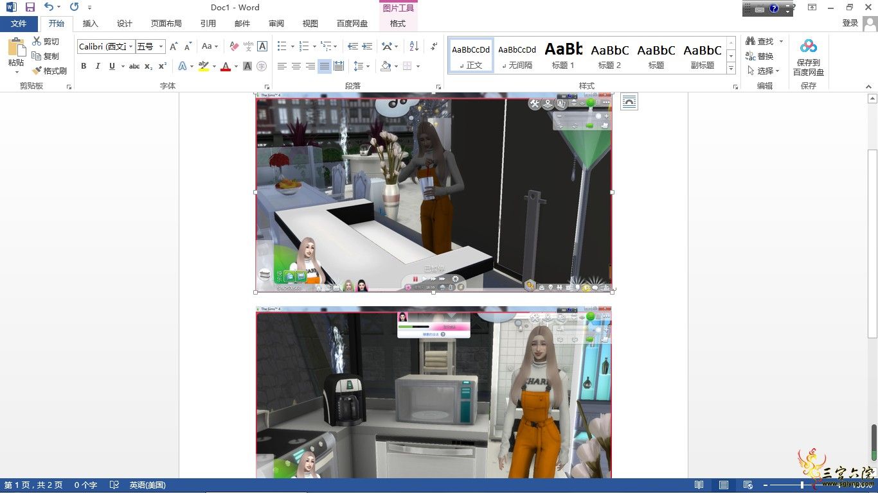Click the language 英语(美国) in status bar

tap(148, 485)
